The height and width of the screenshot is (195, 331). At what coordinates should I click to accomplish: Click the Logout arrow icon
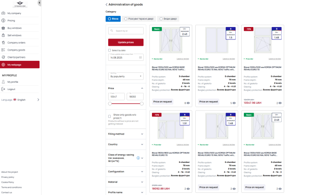click(x=3, y=89)
